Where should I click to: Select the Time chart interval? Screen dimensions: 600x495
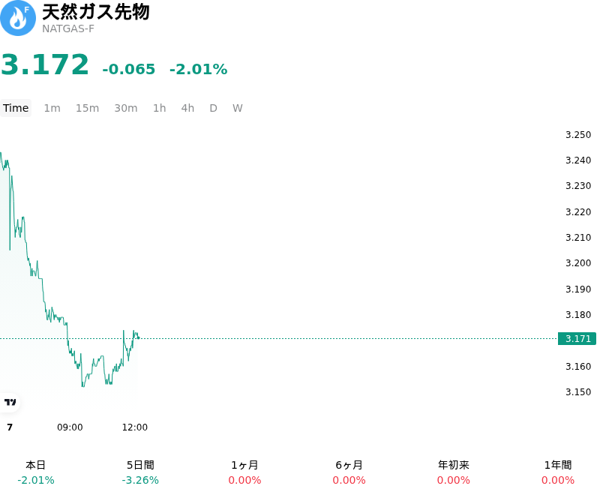point(16,108)
